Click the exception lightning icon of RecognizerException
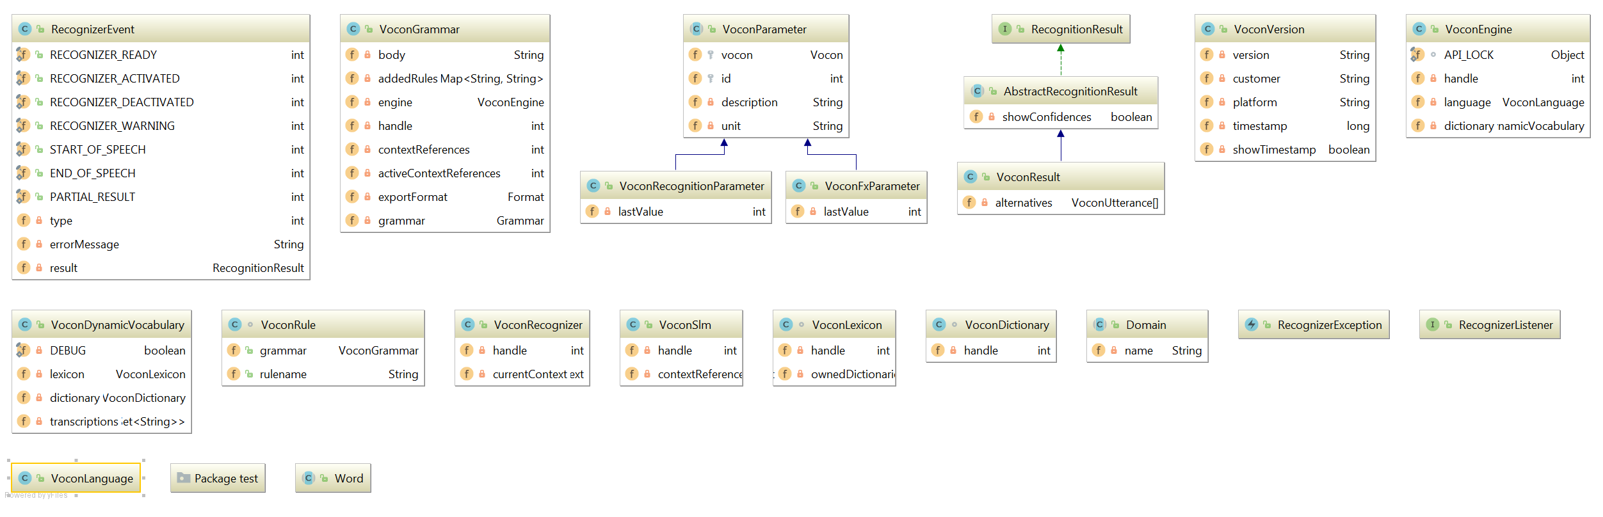The width and height of the screenshot is (1603, 517). tap(1252, 324)
